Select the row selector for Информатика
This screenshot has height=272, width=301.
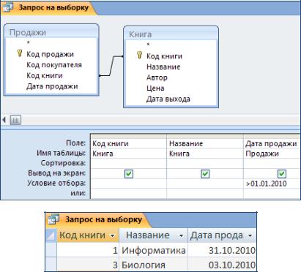pos(51,250)
